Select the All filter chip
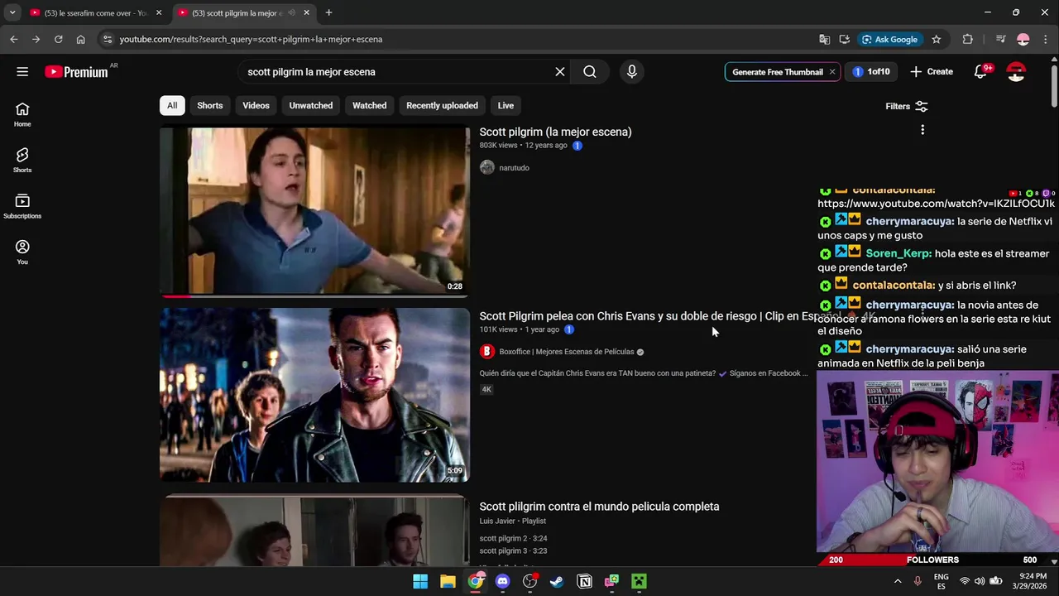The image size is (1059, 596). 172,105
